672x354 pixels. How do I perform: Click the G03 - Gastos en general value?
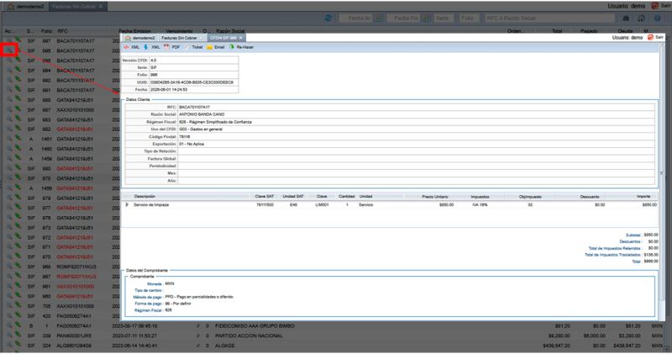(x=200, y=129)
